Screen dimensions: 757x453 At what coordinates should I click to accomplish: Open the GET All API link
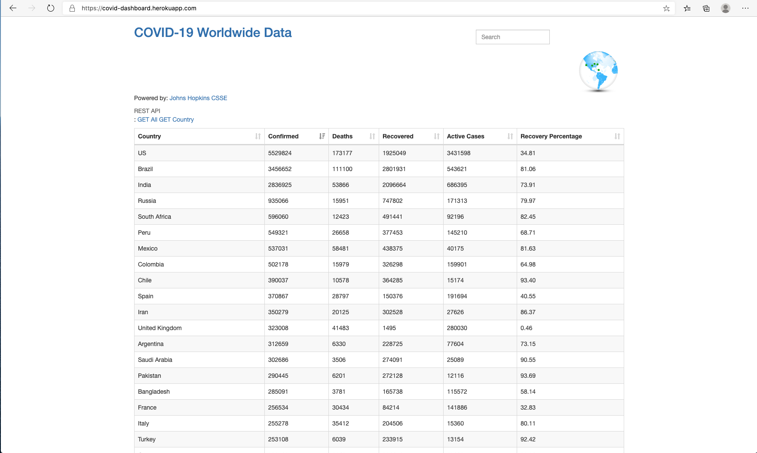click(x=147, y=119)
